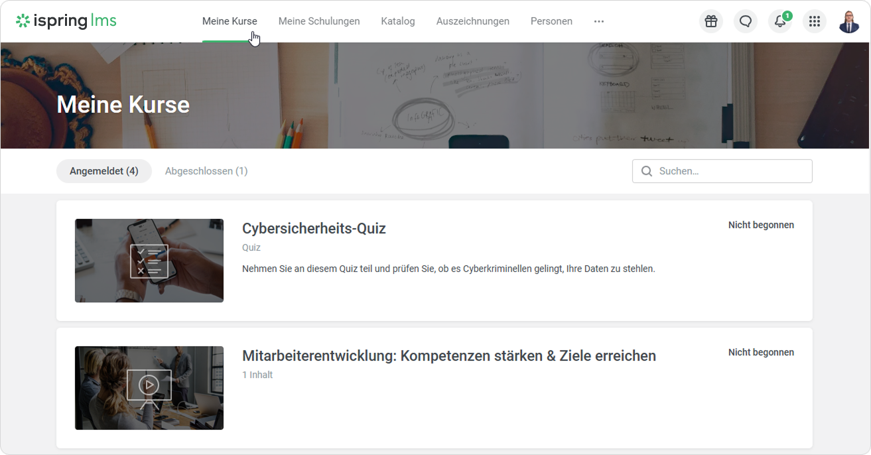Image resolution: width=871 pixels, height=455 pixels.
Task: Click the Cybersicherheits-Quiz thumbnail image
Action: (149, 261)
